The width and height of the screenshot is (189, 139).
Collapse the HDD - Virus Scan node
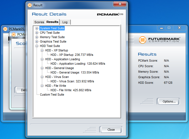point(42,77)
